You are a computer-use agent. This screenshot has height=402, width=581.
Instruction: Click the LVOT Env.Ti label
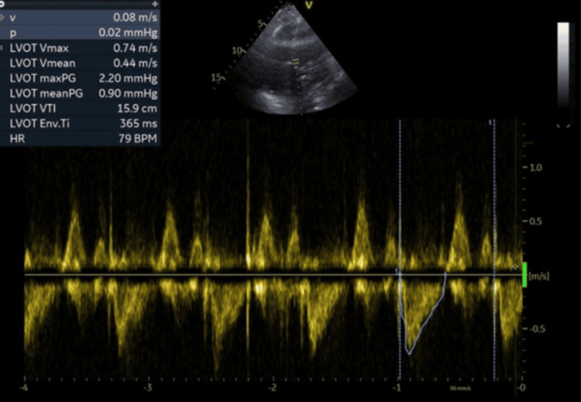click(40, 123)
